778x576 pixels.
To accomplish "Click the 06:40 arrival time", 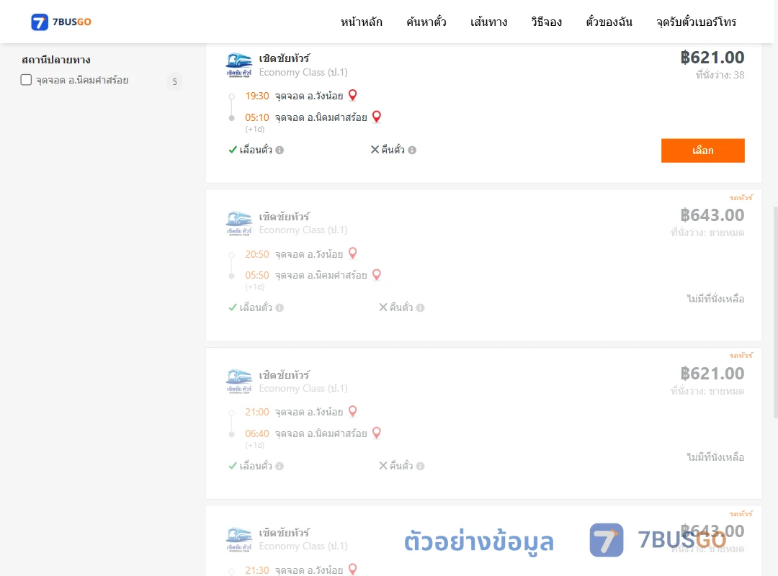I will point(257,433).
